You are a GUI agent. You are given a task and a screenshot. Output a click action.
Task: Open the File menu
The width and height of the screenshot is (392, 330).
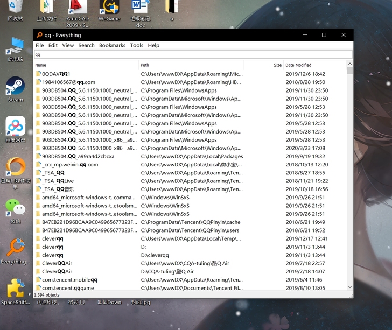coord(39,45)
